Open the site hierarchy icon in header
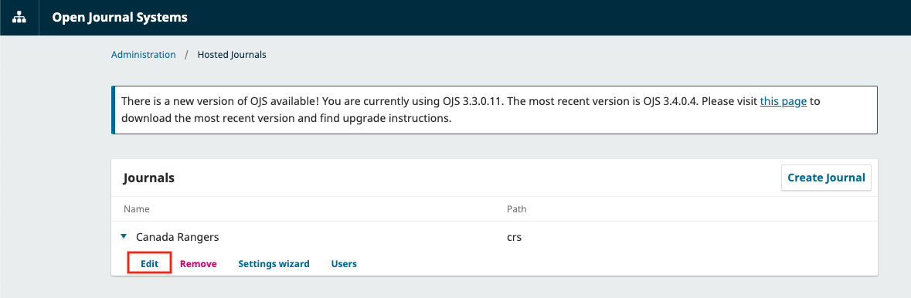 pos(19,18)
